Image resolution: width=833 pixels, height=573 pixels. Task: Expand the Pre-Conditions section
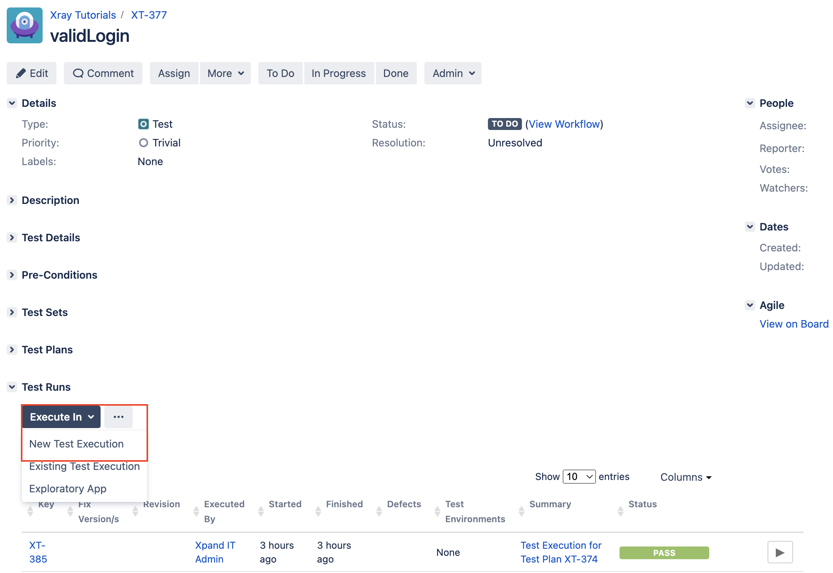tap(12, 275)
